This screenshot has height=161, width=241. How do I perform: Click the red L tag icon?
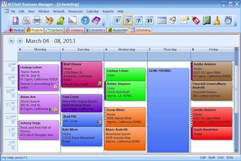coord(196,20)
